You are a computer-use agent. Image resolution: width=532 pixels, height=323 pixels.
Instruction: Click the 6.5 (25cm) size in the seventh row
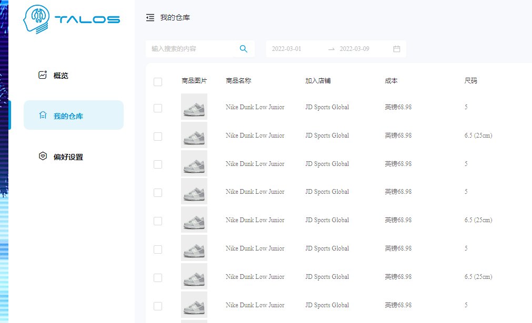click(x=478, y=277)
